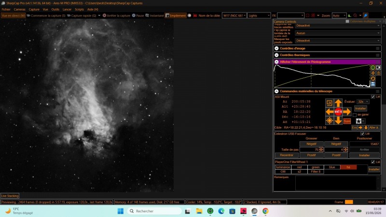Select the OIII filter button

click(x=283, y=172)
